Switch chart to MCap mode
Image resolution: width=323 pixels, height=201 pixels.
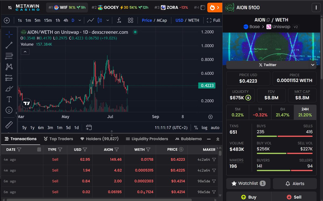tap(161, 20)
